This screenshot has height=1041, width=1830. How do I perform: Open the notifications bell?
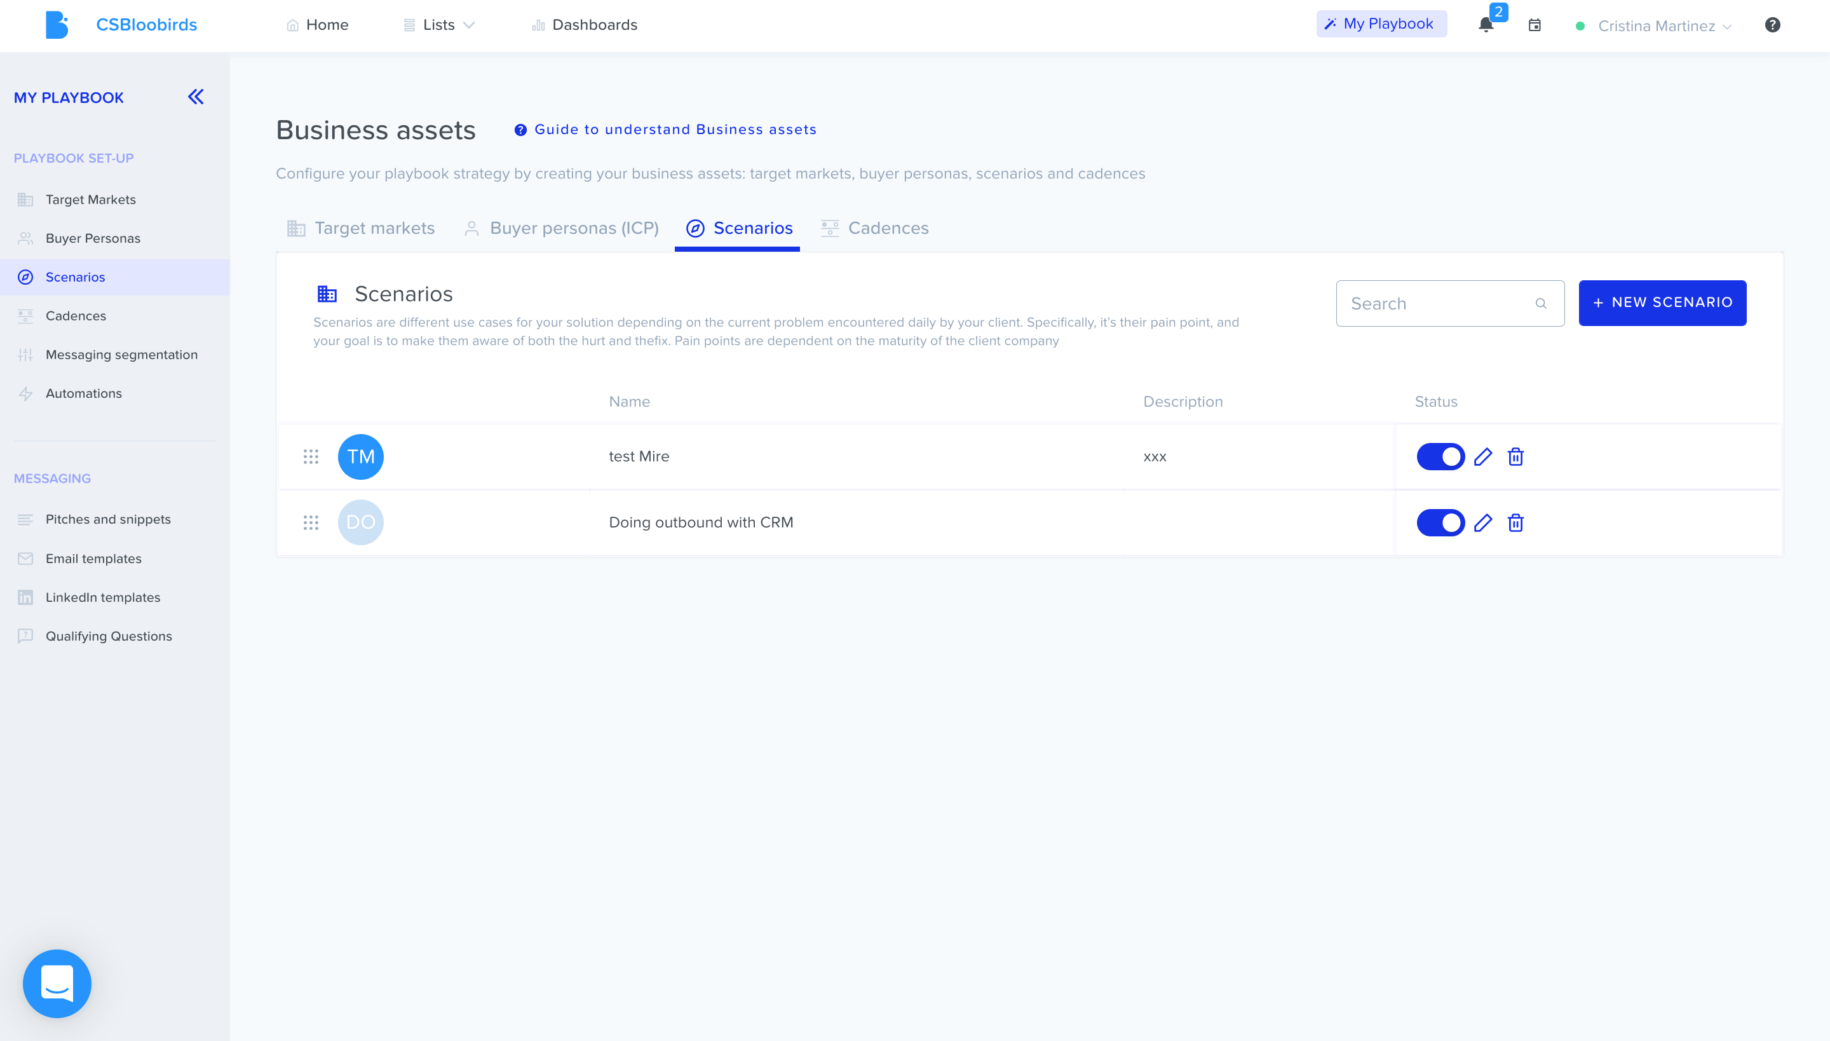pos(1486,25)
